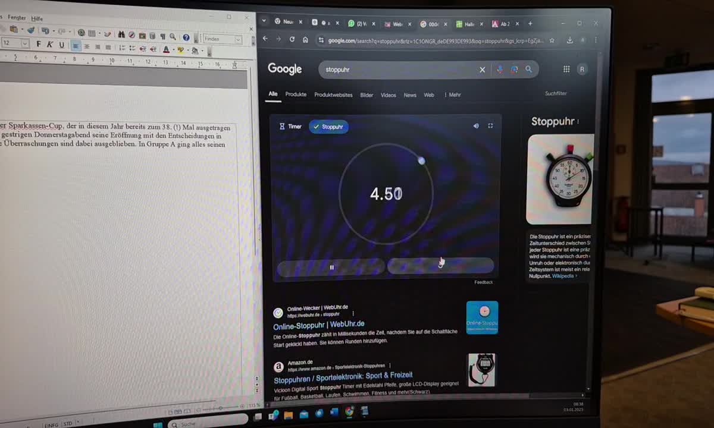The width and height of the screenshot is (714, 428).
Task: Open the Chrome downloads icon
Action: point(569,40)
